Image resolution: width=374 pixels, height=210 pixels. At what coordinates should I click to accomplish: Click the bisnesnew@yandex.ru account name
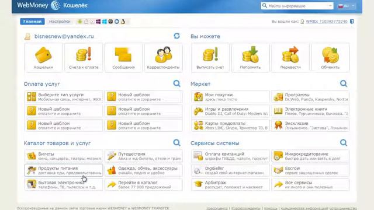[64, 36]
